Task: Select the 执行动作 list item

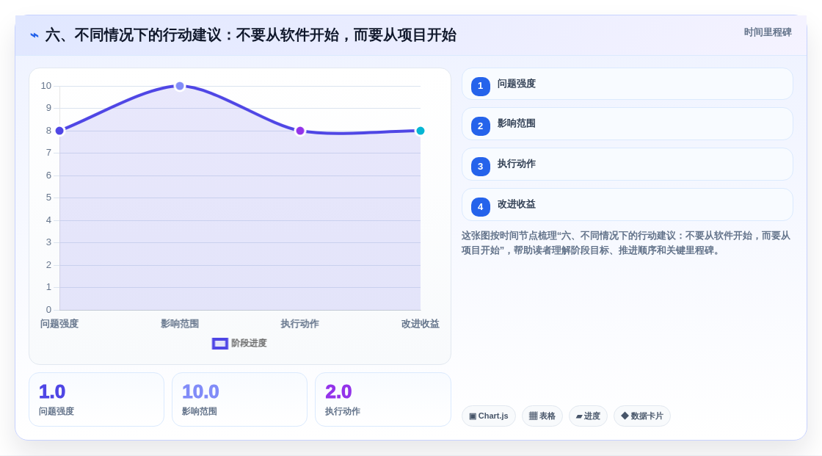Action: click(627, 164)
